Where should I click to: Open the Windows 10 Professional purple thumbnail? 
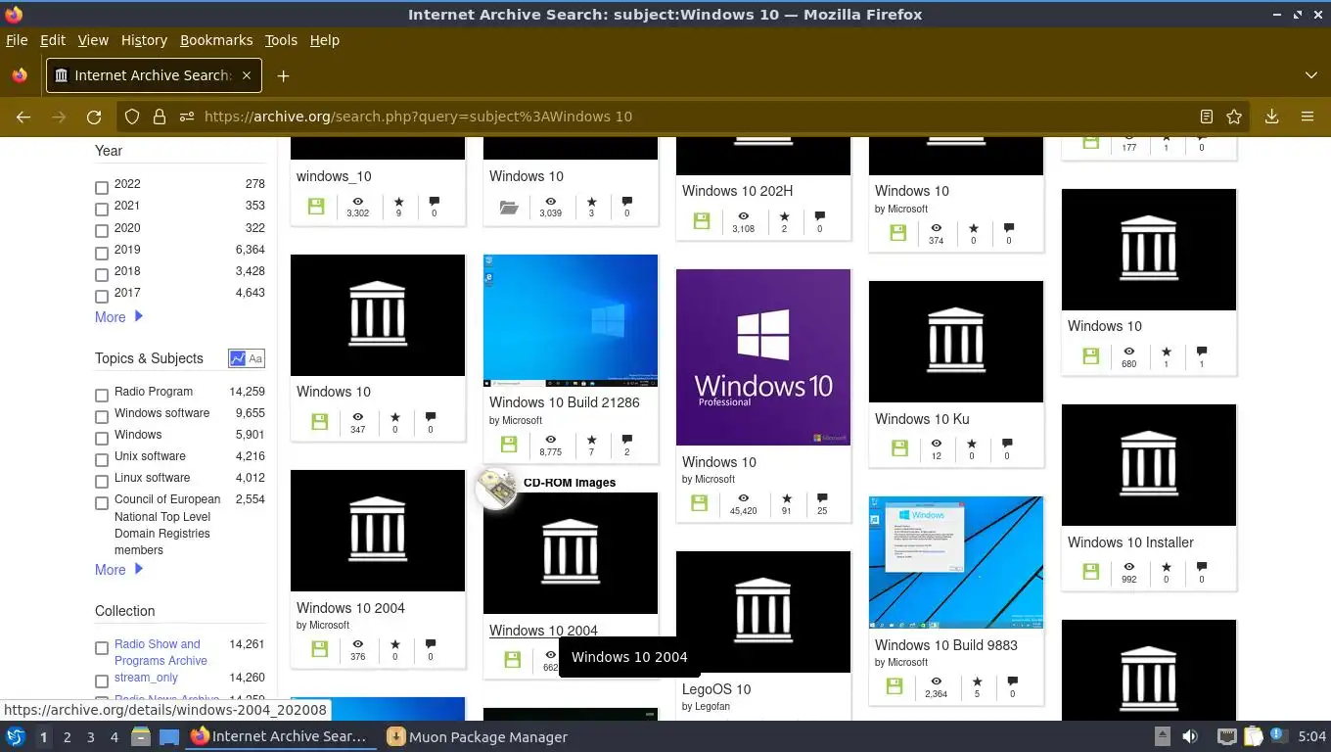pos(763,357)
